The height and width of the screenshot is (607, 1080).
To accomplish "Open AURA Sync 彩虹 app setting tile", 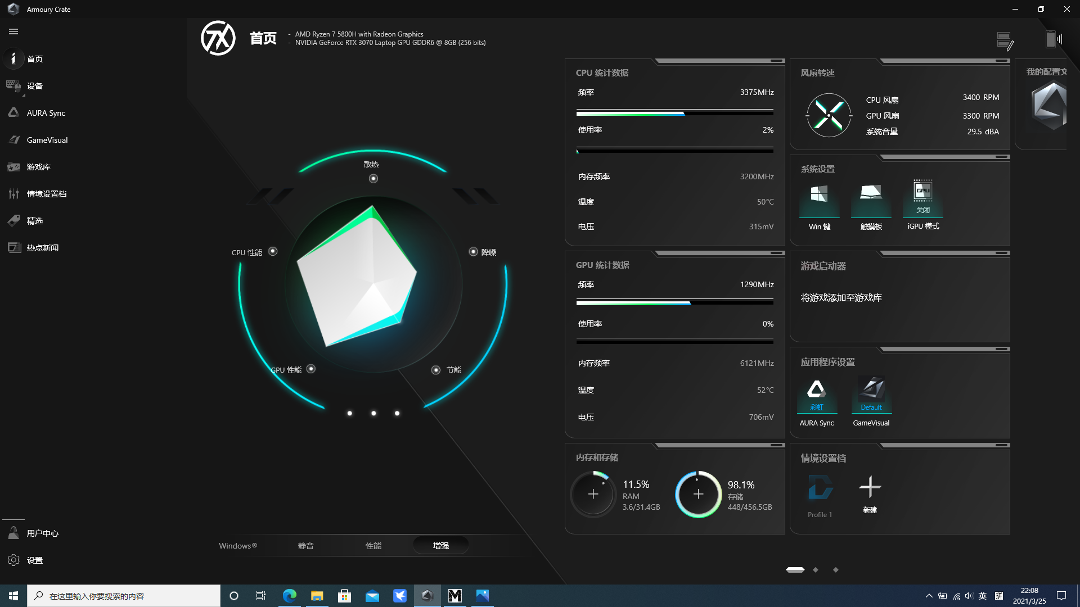I will tap(817, 394).
